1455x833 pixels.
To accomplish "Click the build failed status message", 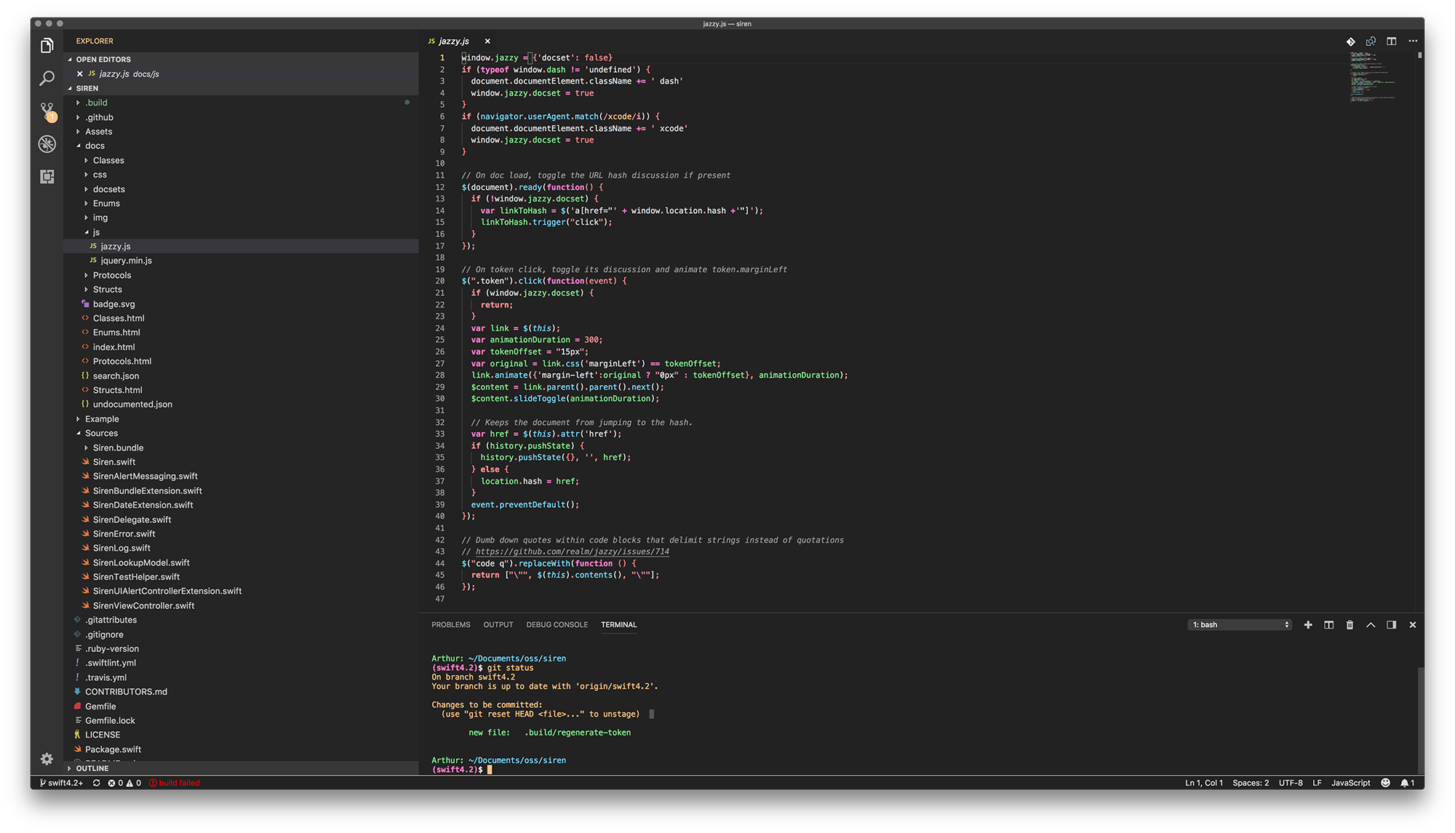I will [x=175, y=784].
